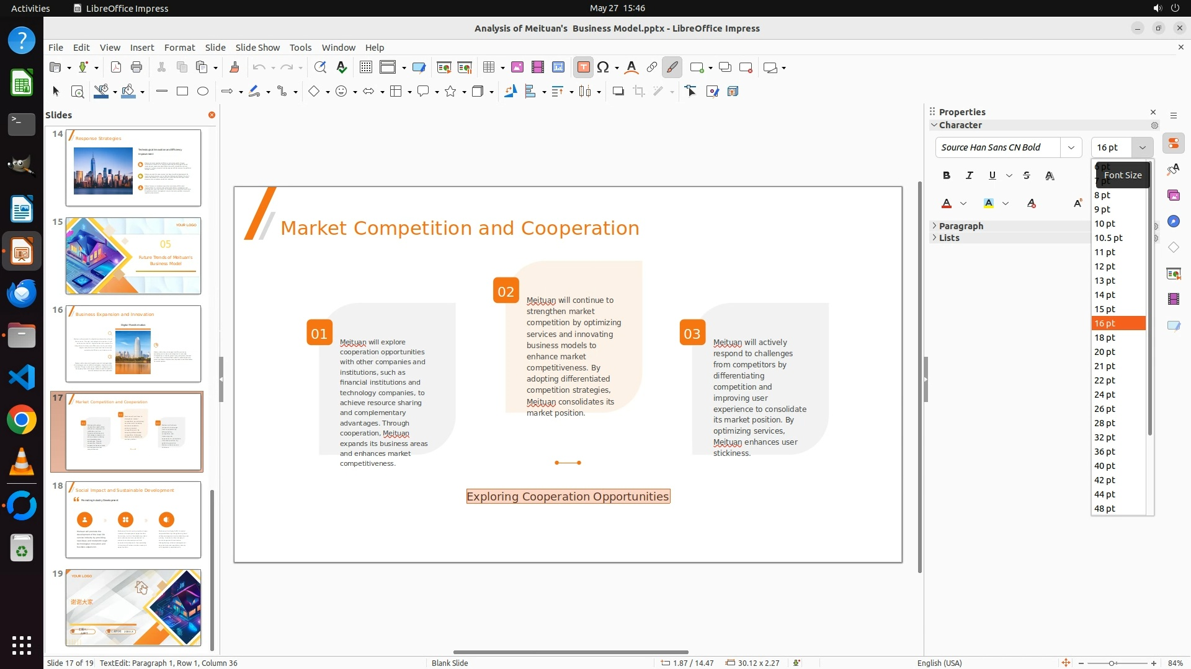The width and height of the screenshot is (1191, 669).
Task: Choose 10.5 pt from font size list
Action: pyautogui.click(x=1108, y=238)
